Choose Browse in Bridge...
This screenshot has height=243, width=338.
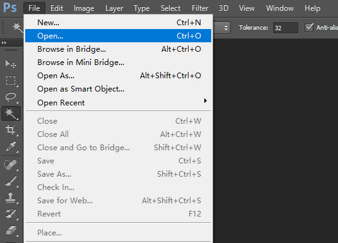click(118, 49)
